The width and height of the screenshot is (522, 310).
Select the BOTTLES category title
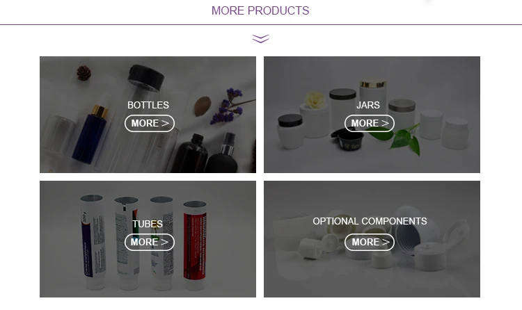click(x=148, y=105)
